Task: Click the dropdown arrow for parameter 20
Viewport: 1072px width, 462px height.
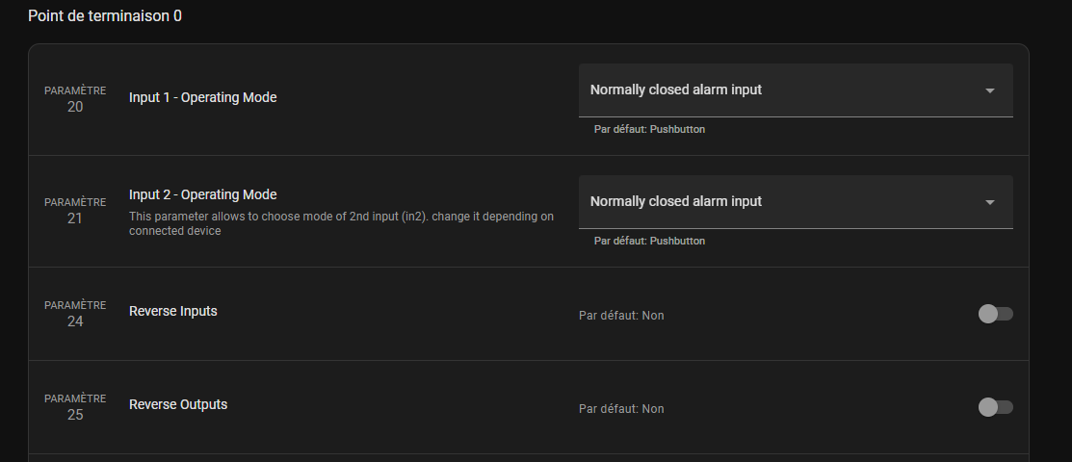Action: click(x=989, y=90)
